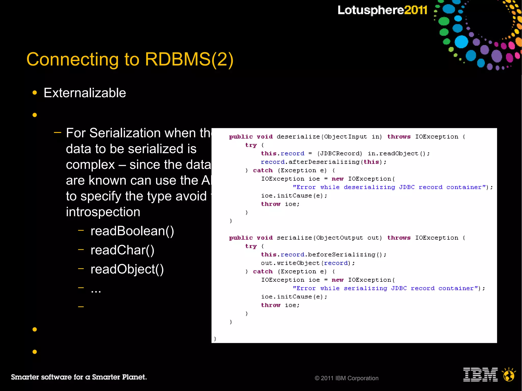Click 'record.afterDeserializing(this);' code line
The width and height of the screenshot is (522, 391).
click(x=324, y=162)
